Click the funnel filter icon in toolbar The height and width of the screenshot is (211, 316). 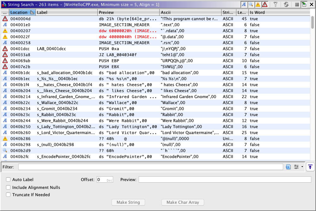coord(276,4)
